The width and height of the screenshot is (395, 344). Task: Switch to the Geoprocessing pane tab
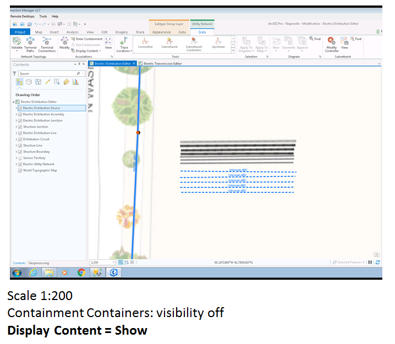click(39, 263)
